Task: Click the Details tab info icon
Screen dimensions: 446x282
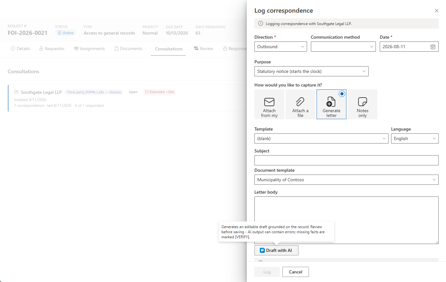Action: pos(13,48)
